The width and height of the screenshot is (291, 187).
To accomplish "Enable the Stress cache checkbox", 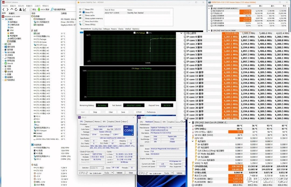I will point(84,15).
